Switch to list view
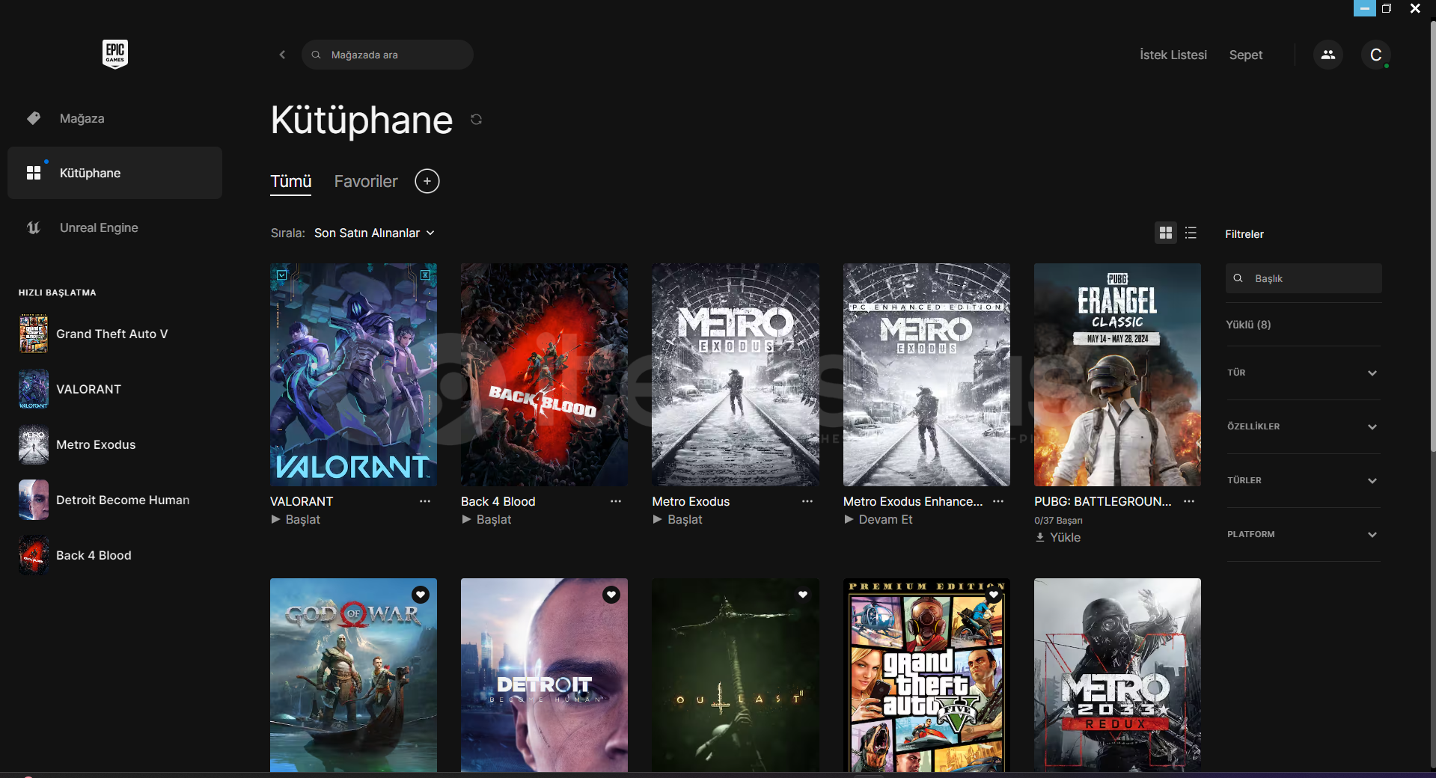The height and width of the screenshot is (778, 1436). (1191, 233)
